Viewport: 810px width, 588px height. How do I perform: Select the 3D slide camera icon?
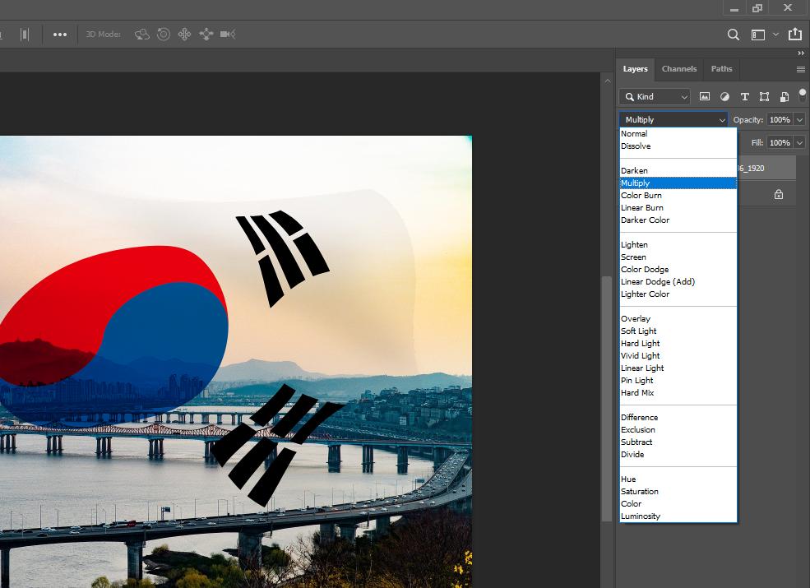pos(206,35)
